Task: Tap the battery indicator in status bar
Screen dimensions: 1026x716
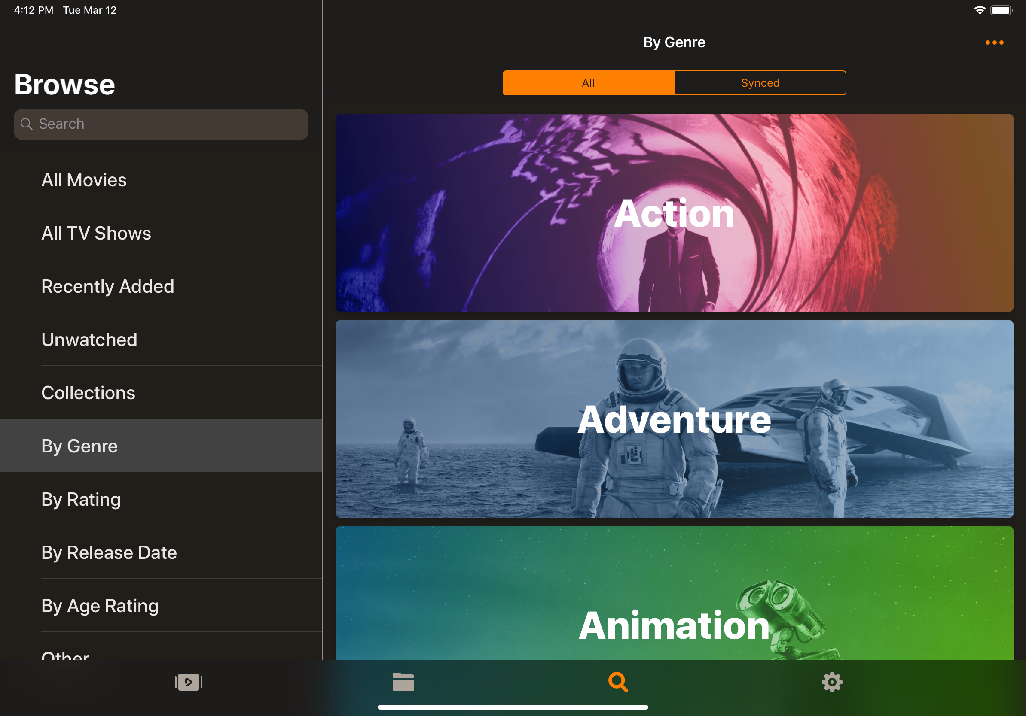Action: tap(1001, 10)
